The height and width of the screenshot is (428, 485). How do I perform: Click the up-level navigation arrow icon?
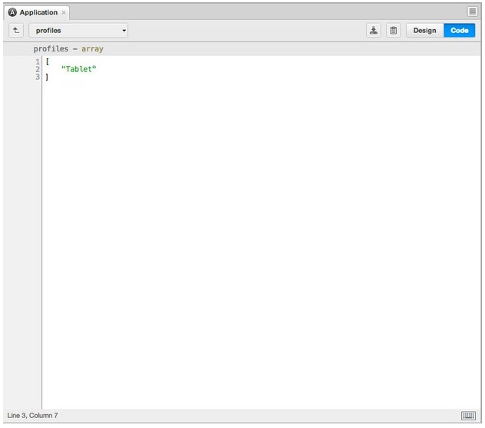point(16,31)
